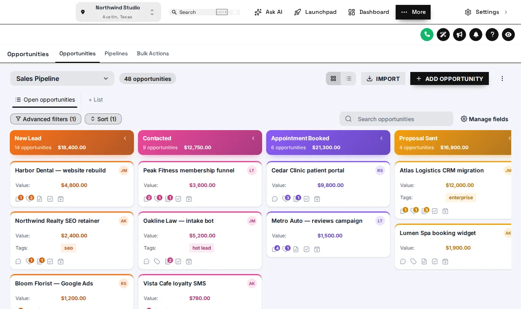Viewport: 521px width, 309px height.
Task: Open conversation icon on Harbor Dental card
Action: pos(19,199)
